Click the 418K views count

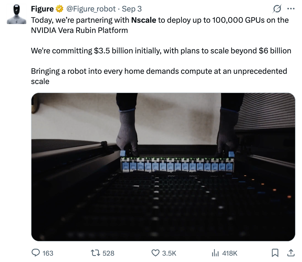[230, 253]
